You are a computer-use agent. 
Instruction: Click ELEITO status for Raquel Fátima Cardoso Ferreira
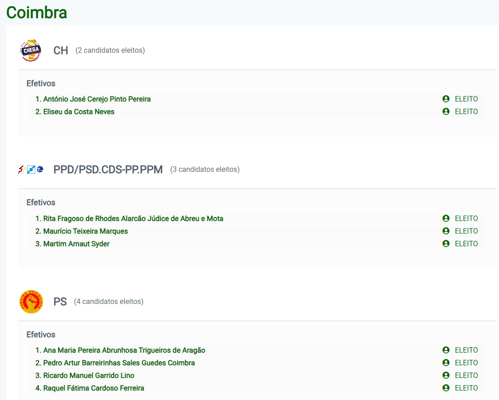click(x=466, y=388)
